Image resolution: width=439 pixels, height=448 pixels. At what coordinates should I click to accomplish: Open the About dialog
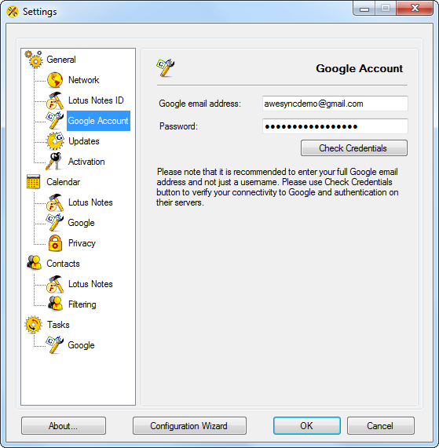coord(64,426)
